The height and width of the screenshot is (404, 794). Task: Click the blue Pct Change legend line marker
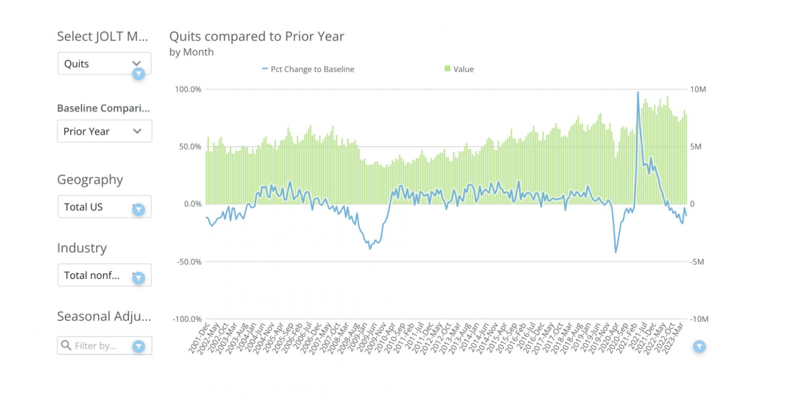tap(264, 68)
